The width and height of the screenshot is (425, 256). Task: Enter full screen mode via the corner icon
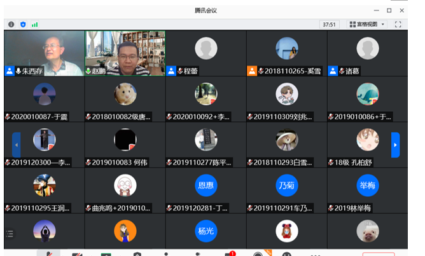(398, 24)
